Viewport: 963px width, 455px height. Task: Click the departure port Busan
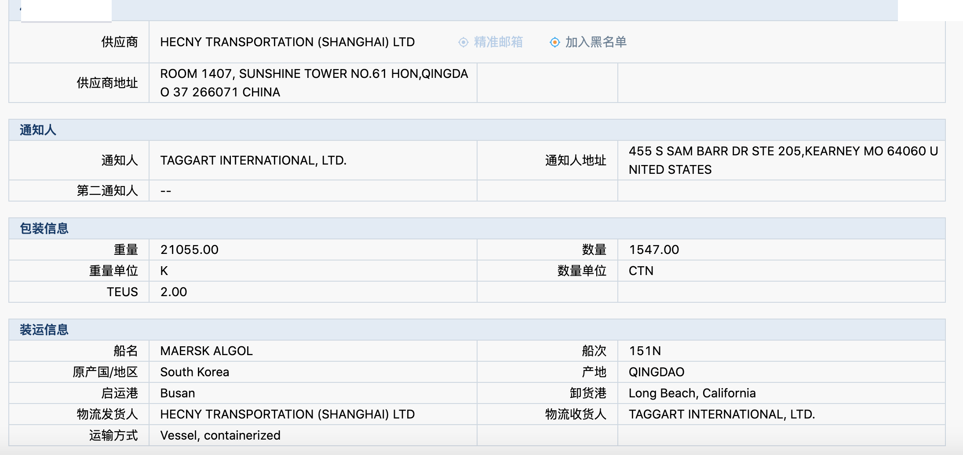pyautogui.click(x=177, y=393)
